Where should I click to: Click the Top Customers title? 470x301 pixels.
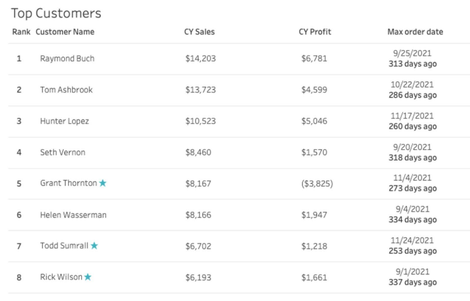[x=56, y=13]
